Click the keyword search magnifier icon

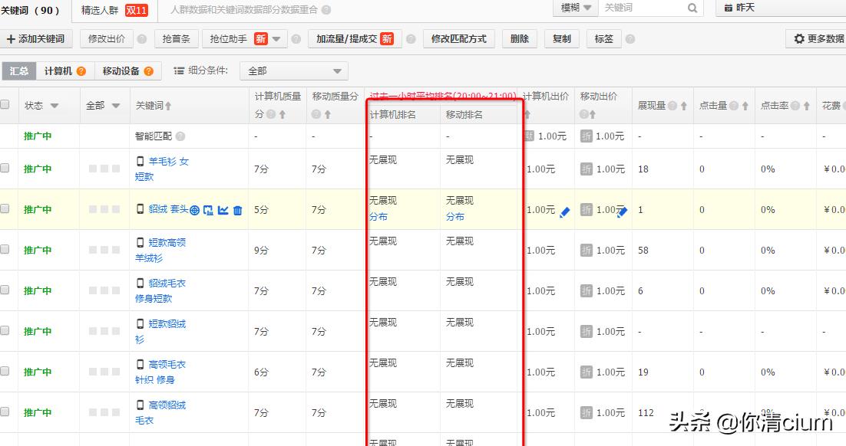(693, 8)
